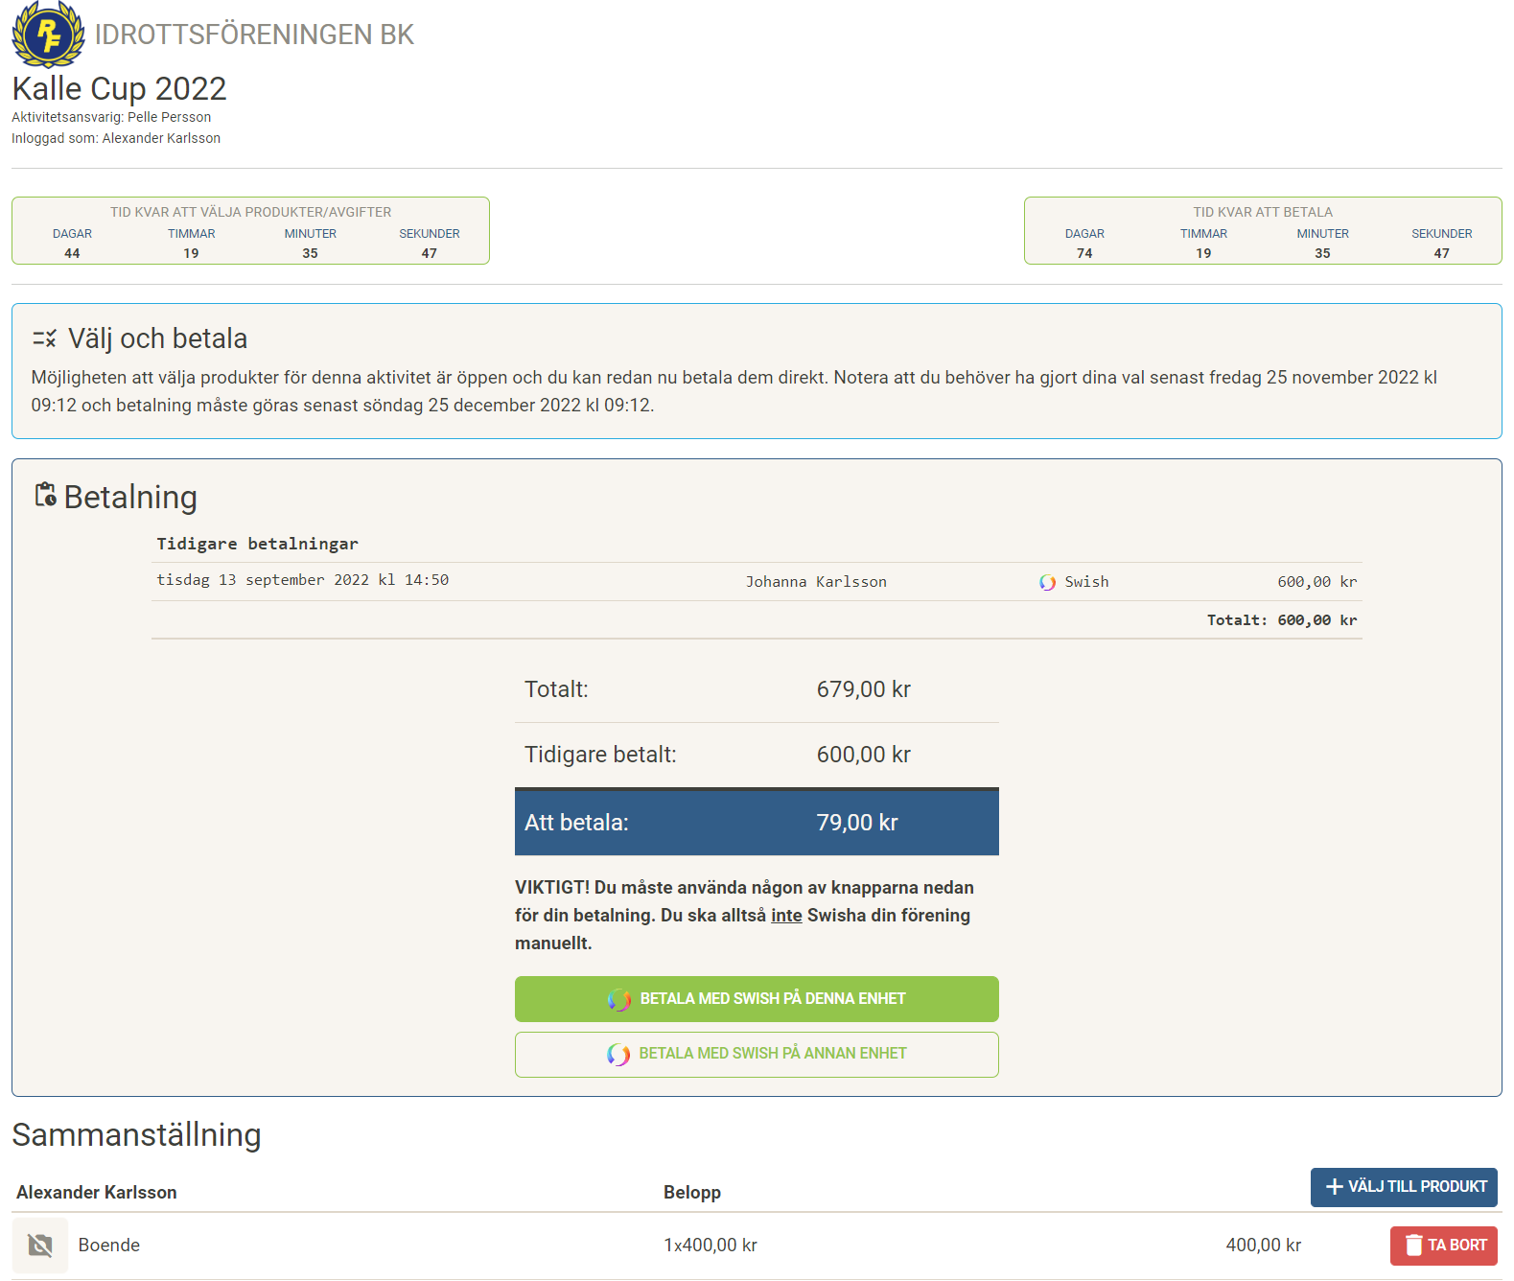This screenshot has width=1514, height=1281.
Task: Pay with Swish on this device
Action: coord(757,999)
